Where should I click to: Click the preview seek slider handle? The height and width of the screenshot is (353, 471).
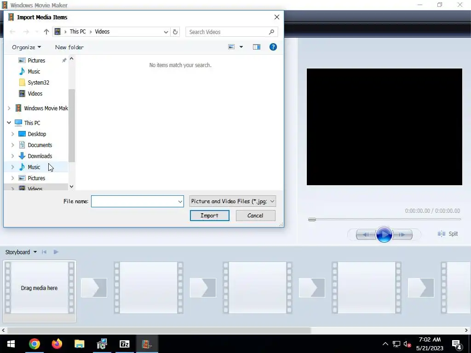click(312, 219)
